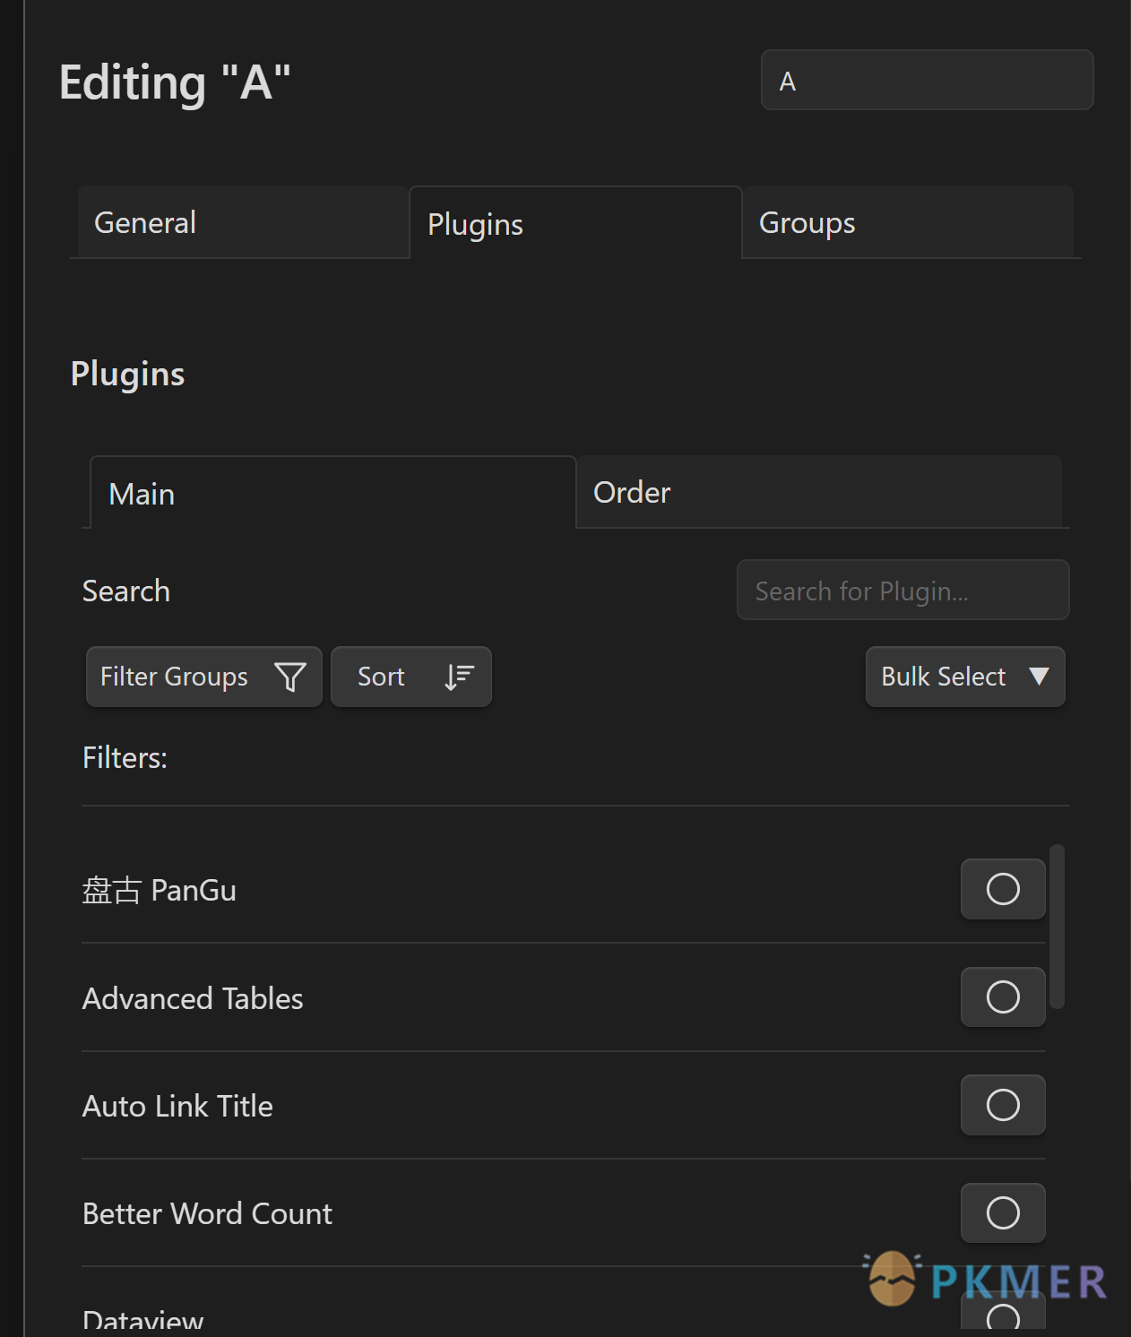The width and height of the screenshot is (1131, 1337).
Task: Switch to the Order sub-tab
Action: [819, 492]
